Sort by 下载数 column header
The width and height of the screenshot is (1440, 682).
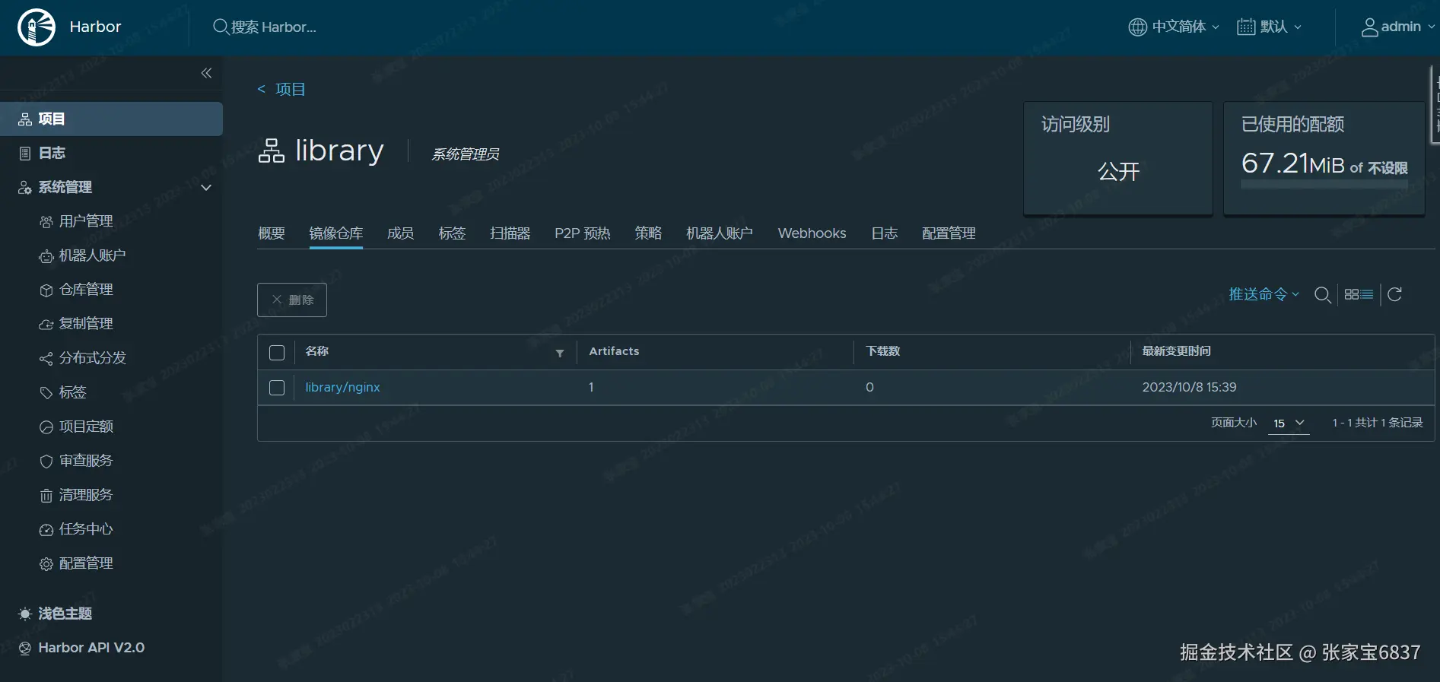882,351
